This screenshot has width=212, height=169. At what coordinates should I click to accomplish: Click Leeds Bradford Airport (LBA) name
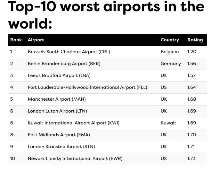coord(59,75)
